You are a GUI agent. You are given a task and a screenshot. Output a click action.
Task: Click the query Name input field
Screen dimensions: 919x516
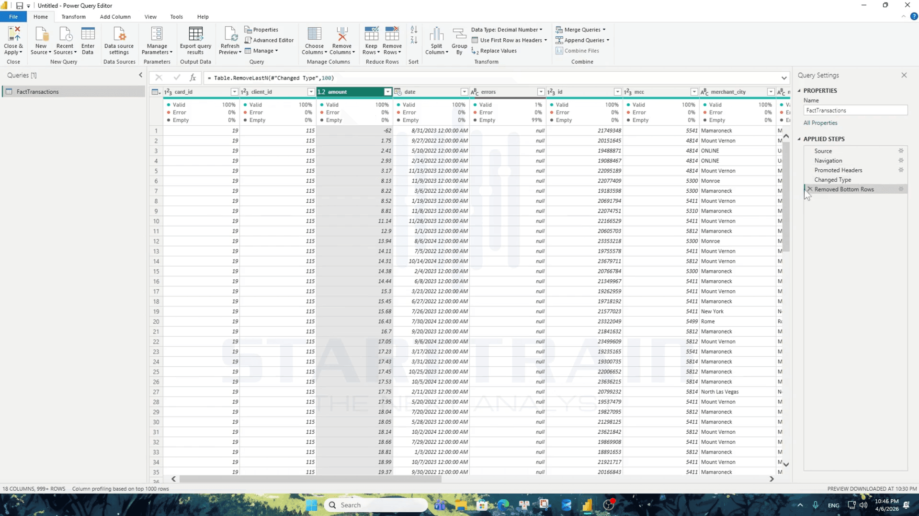pos(855,110)
